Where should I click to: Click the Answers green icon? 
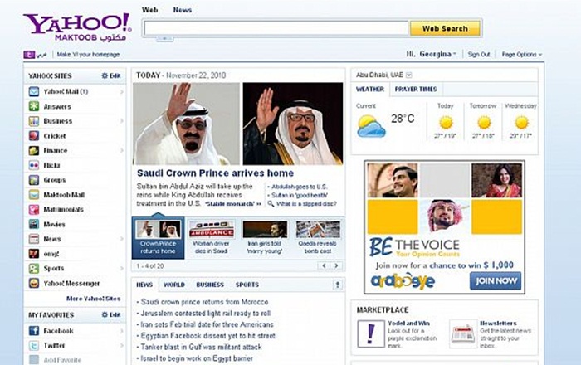click(x=34, y=106)
